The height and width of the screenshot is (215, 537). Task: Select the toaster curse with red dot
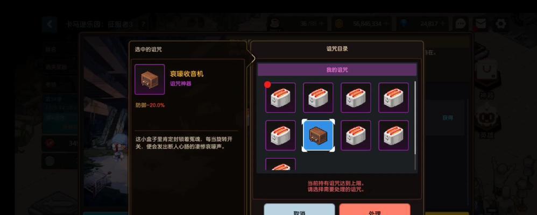pos(280,98)
